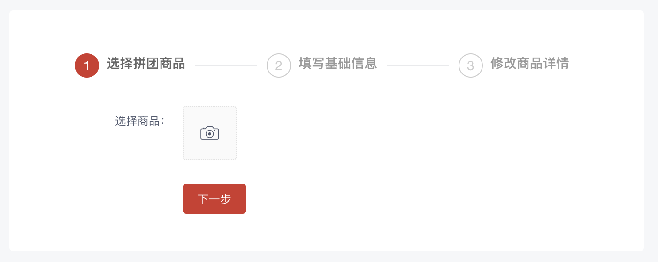
Task: Click the connector line after 选择拼团商品
Action: pyautogui.click(x=226, y=66)
